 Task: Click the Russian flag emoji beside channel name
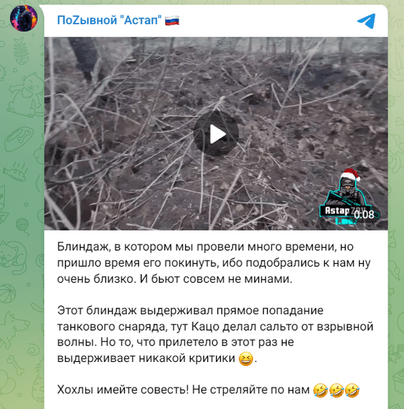coord(172,20)
